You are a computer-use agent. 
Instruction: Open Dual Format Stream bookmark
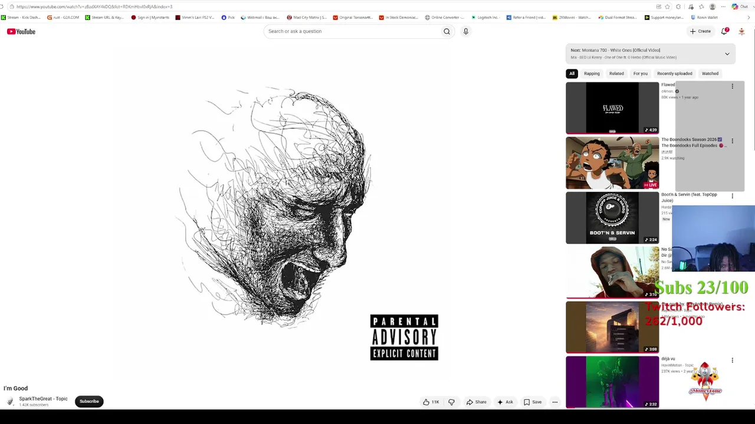618,18
